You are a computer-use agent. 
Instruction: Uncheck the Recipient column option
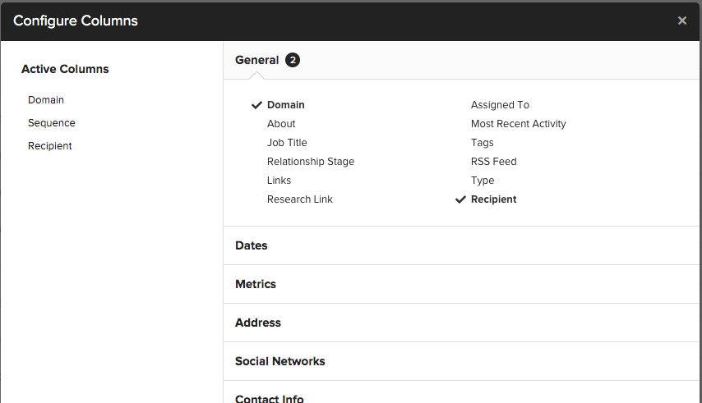(493, 199)
